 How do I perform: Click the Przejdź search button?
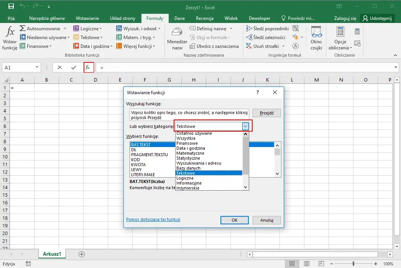266,113
